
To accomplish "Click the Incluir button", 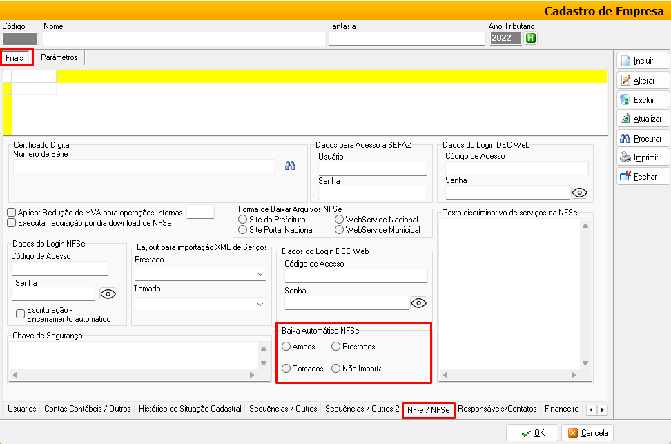I will pyautogui.click(x=643, y=61).
